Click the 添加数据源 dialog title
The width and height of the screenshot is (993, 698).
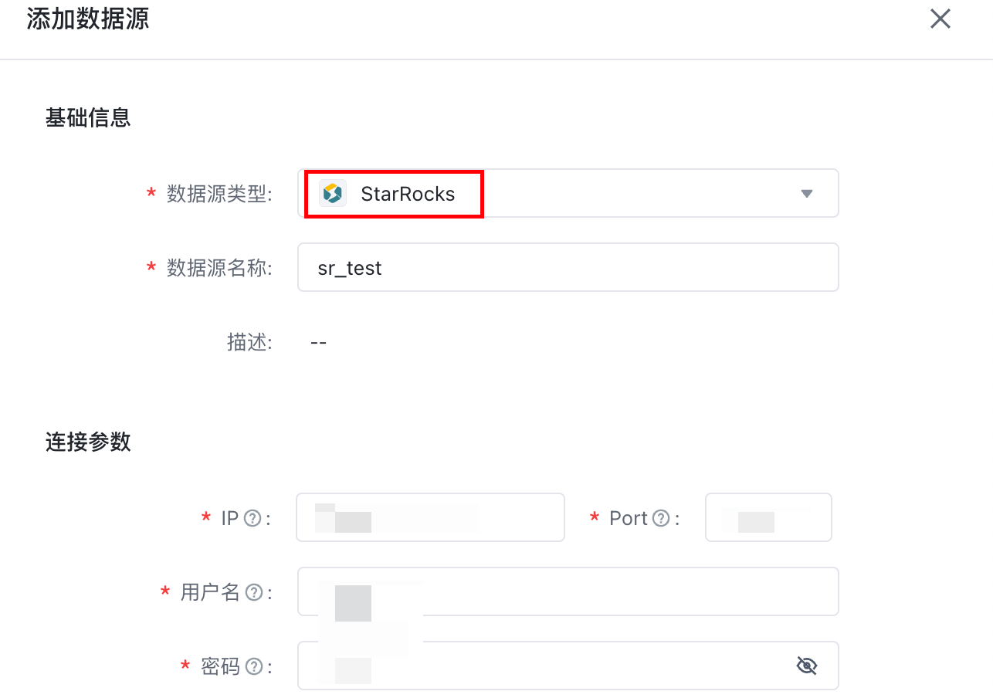click(x=88, y=19)
